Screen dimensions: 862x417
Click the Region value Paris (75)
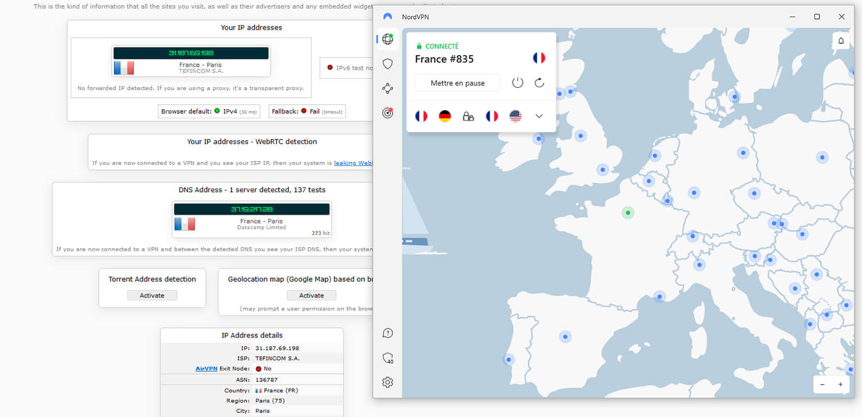[x=270, y=401]
